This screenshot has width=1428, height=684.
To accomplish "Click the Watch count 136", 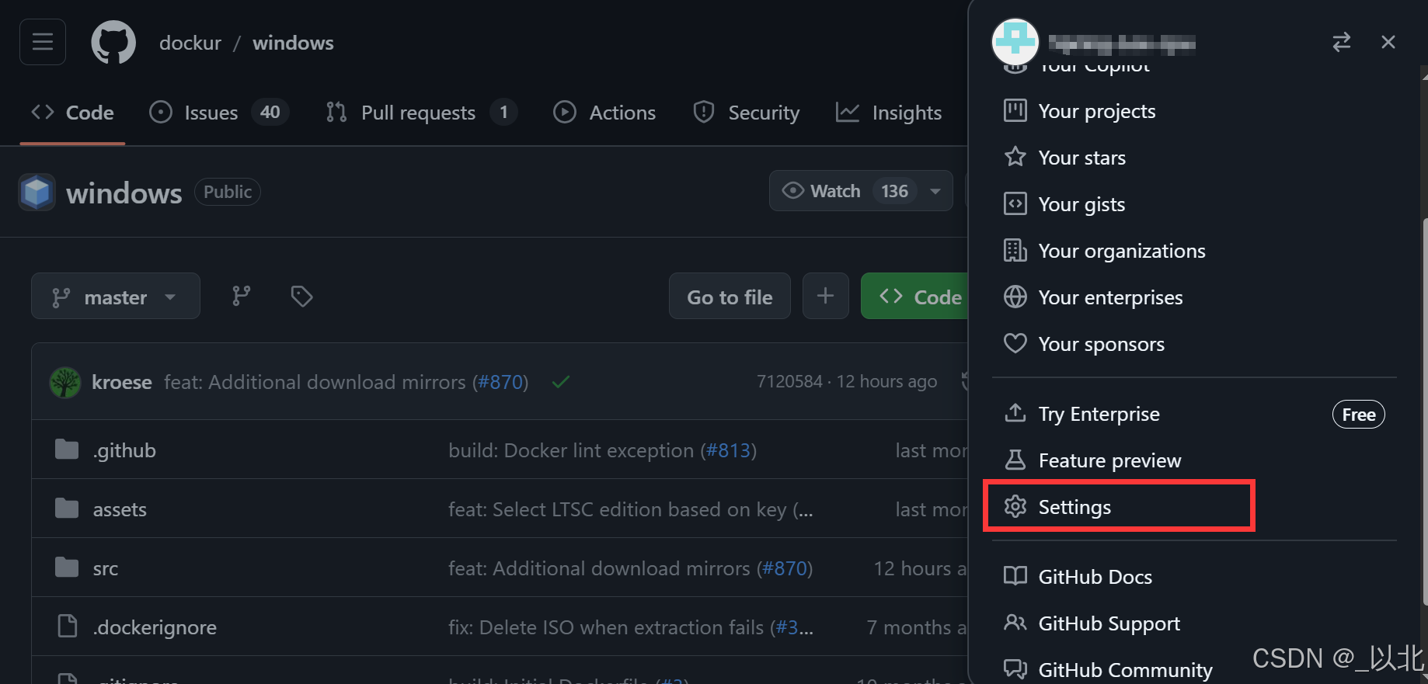I will (x=894, y=191).
